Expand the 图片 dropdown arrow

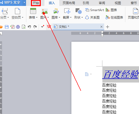pyautogui.click(x=48, y=17)
